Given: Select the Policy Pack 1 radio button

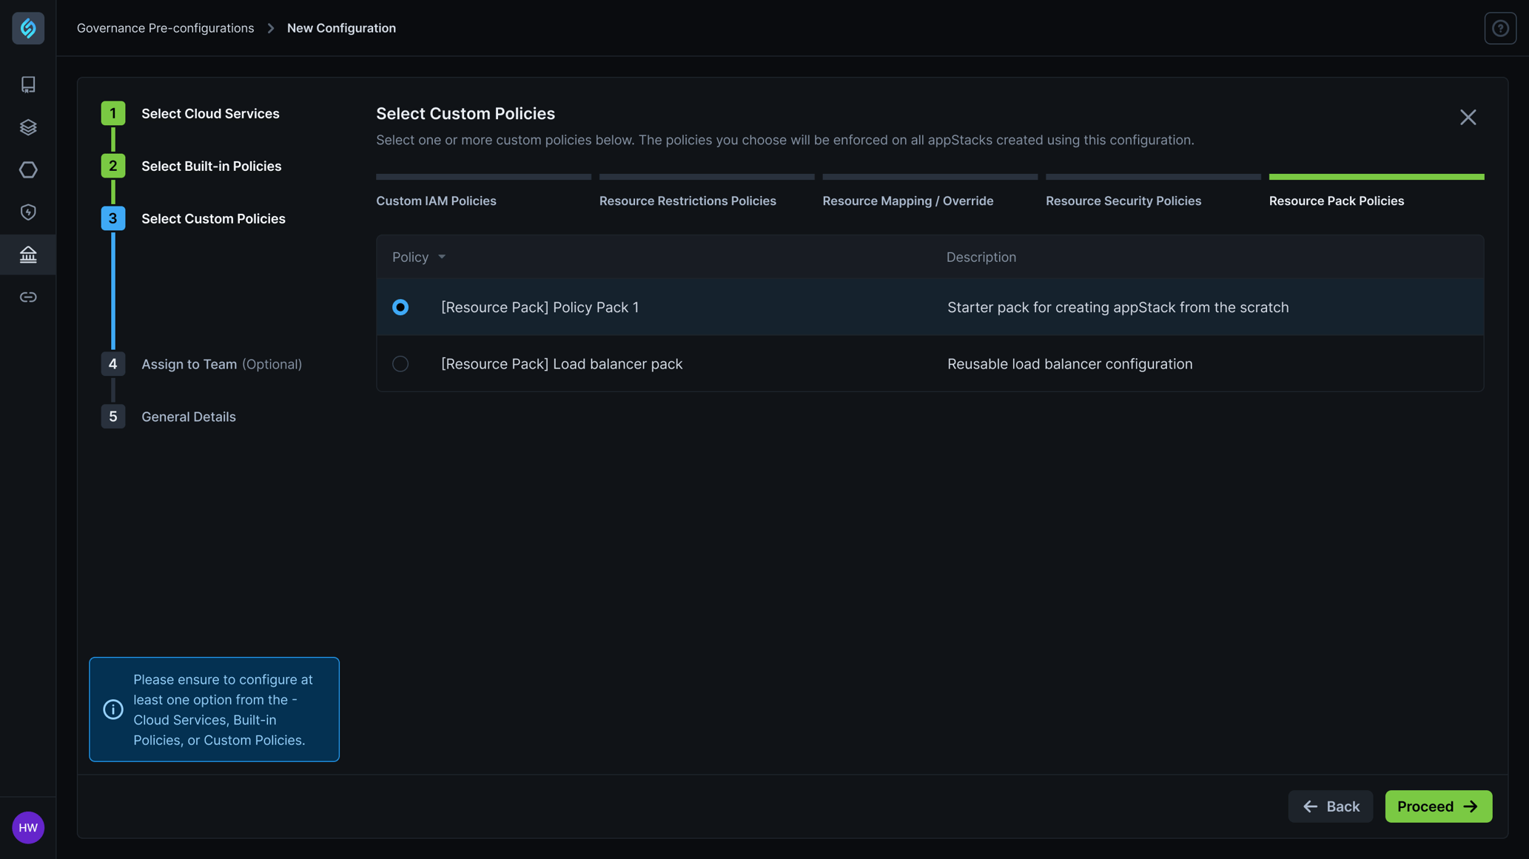Looking at the screenshot, I should [x=400, y=306].
